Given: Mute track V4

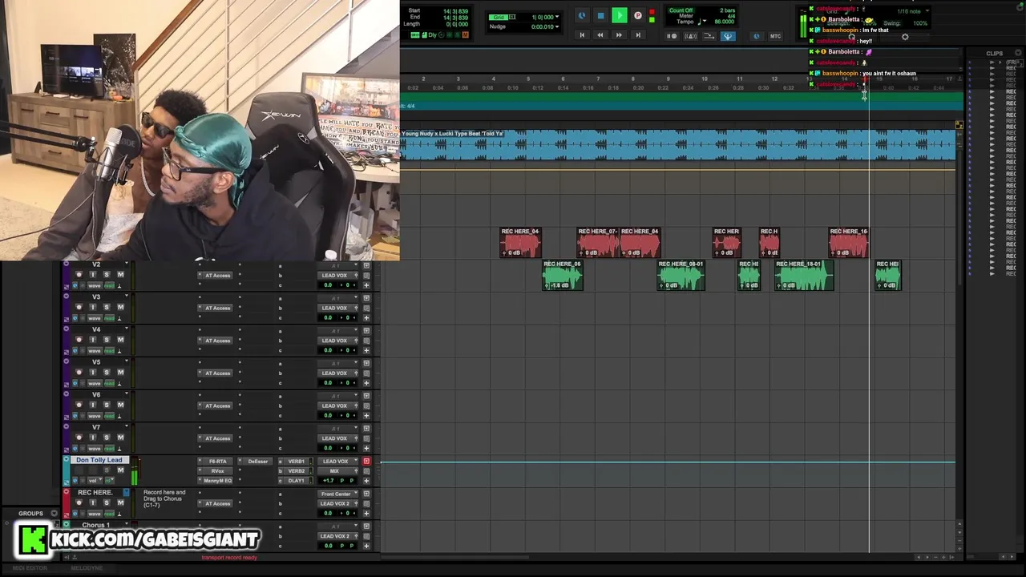Looking at the screenshot, I should click(x=120, y=340).
